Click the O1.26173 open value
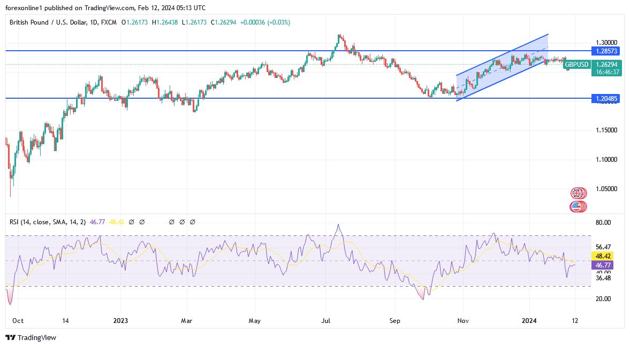 134,22
